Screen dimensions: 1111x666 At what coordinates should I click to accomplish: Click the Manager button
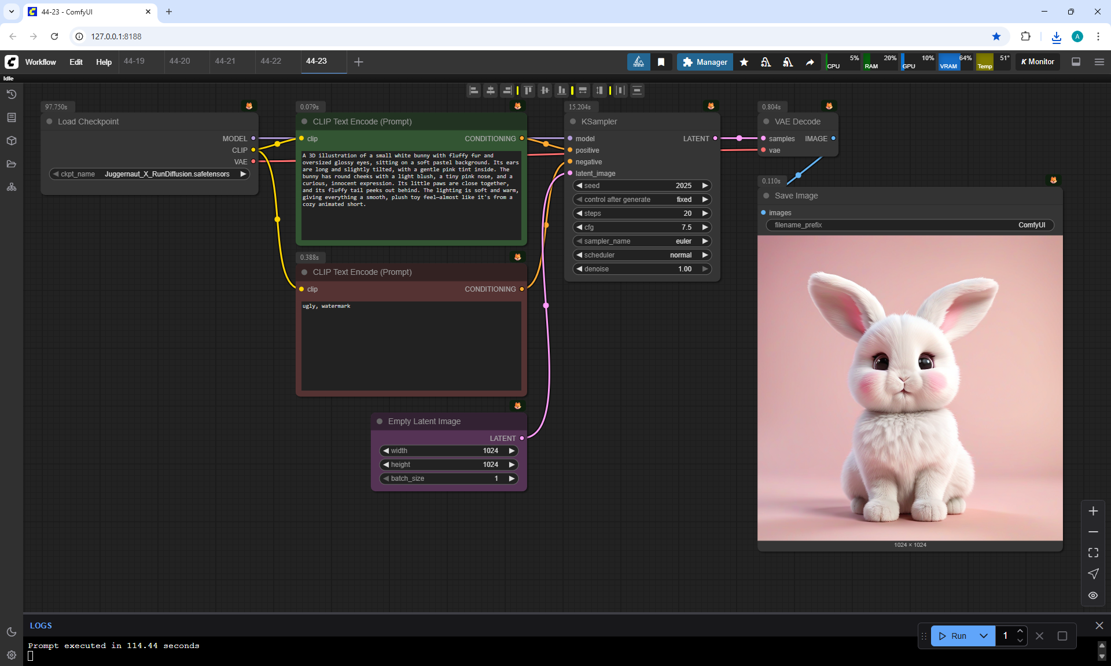(x=705, y=62)
